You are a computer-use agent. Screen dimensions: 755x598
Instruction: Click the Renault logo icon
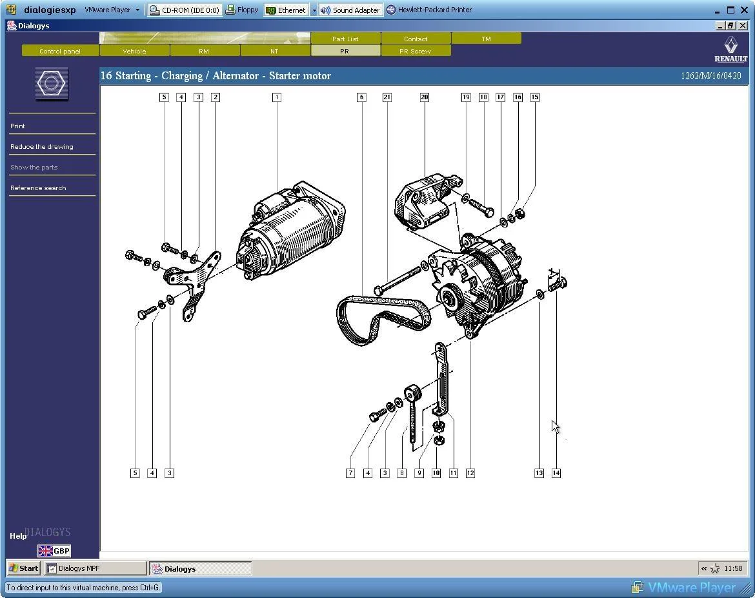point(731,49)
